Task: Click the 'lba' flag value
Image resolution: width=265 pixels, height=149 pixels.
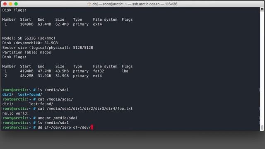Action: (x=125, y=71)
